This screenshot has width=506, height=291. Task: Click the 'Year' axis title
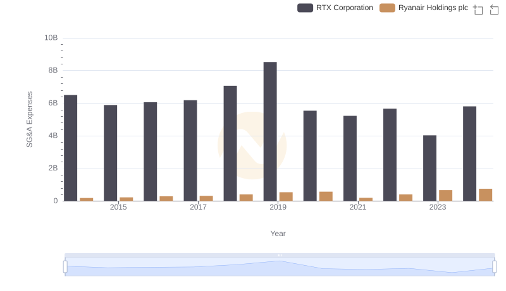pyautogui.click(x=278, y=234)
